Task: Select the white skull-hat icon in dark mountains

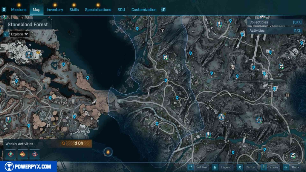Action: click(232, 67)
